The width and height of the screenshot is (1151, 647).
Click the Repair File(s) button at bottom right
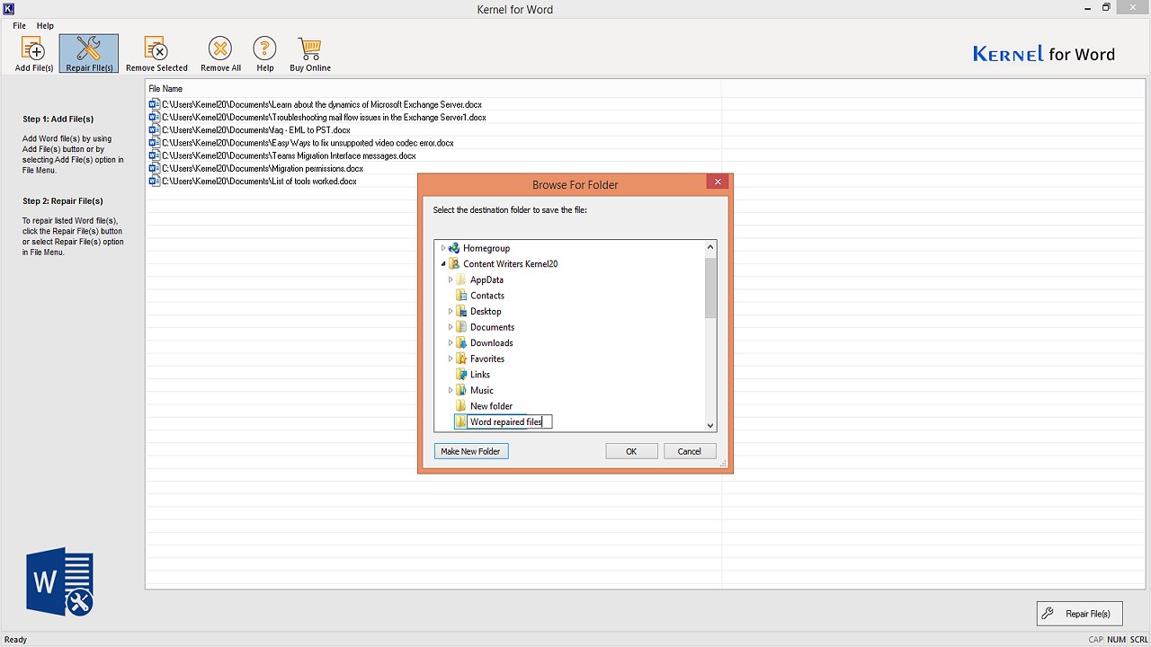(1079, 614)
